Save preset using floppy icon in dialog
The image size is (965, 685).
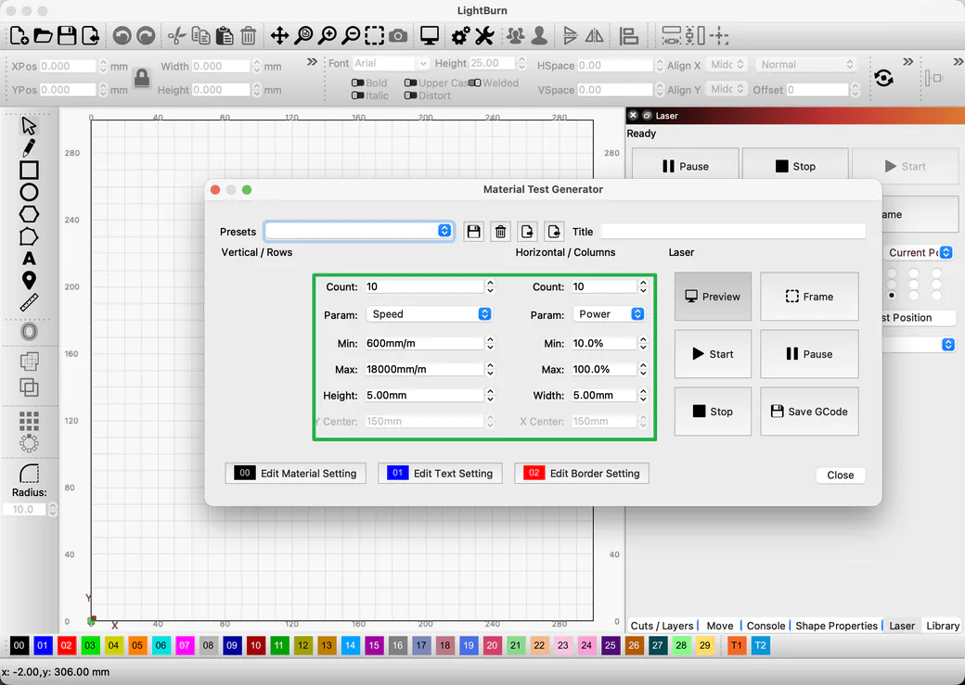tap(473, 232)
